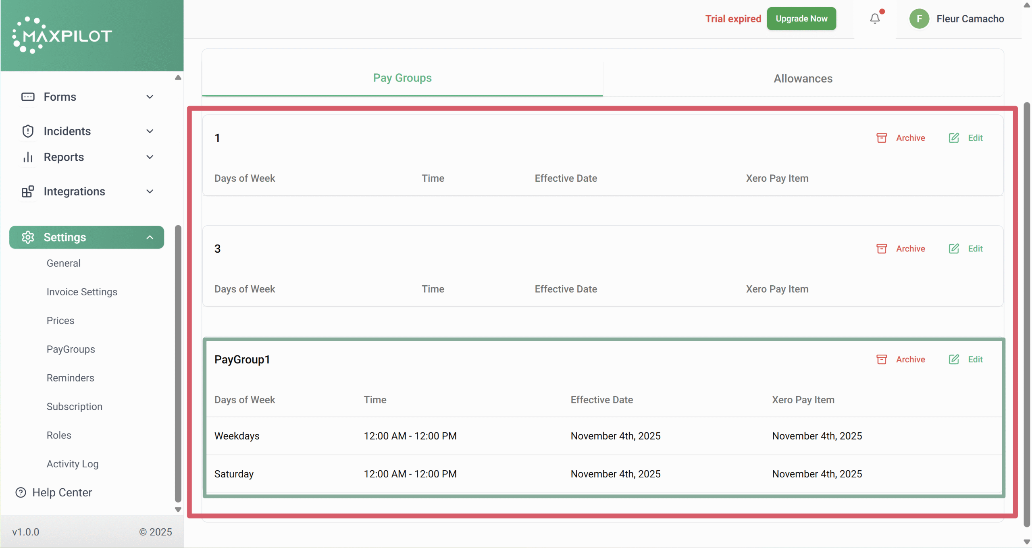This screenshot has height=548, width=1032.
Task: Select the Pay Groups tab
Action: pos(402,78)
